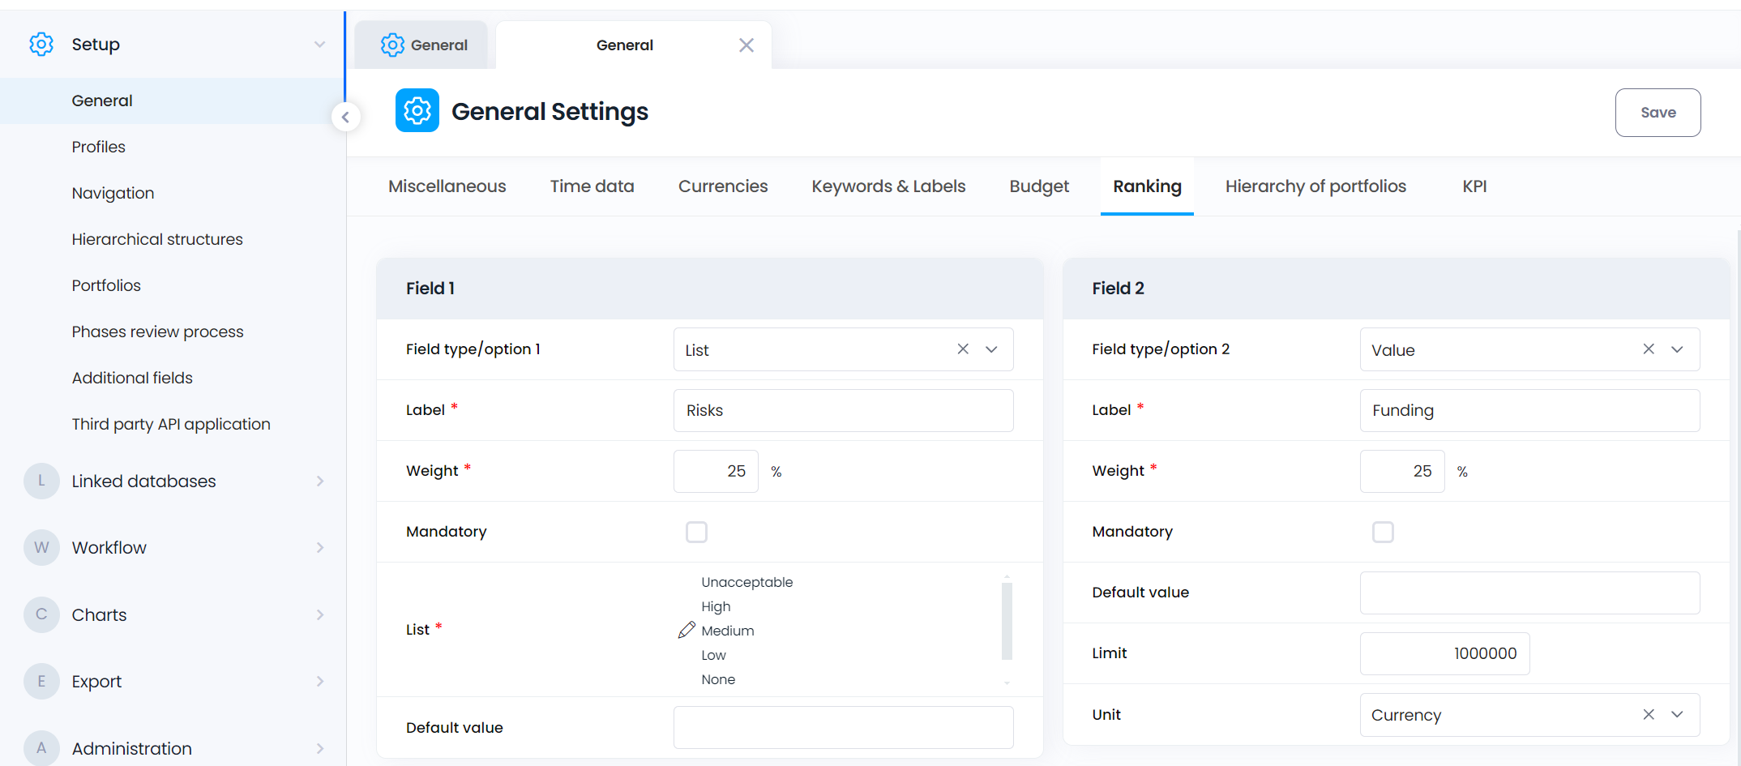This screenshot has height=766, width=1741.
Task: Collapse the sidebar with the arrow button
Action: pyautogui.click(x=345, y=117)
